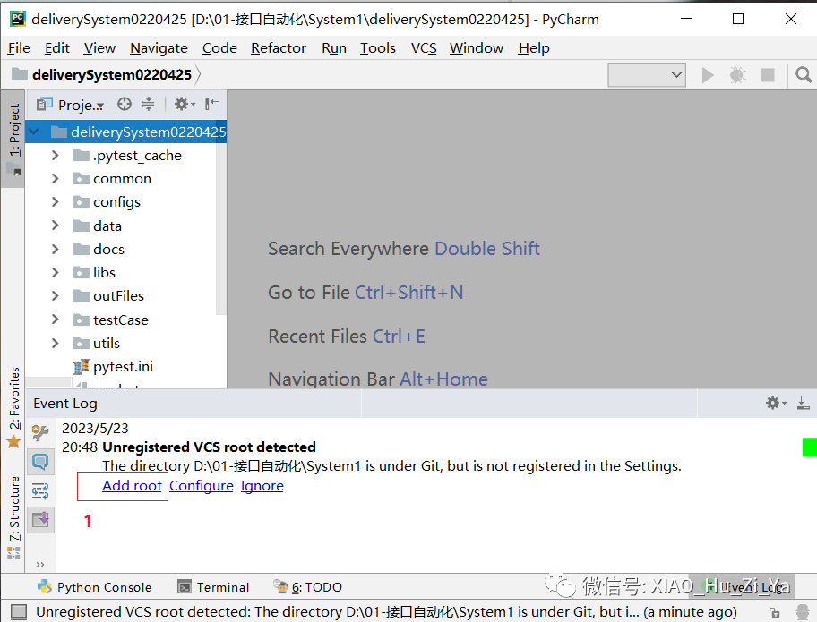Toggle tool window buttons in status bar corner
817x622 pixels.
point(18,612)
